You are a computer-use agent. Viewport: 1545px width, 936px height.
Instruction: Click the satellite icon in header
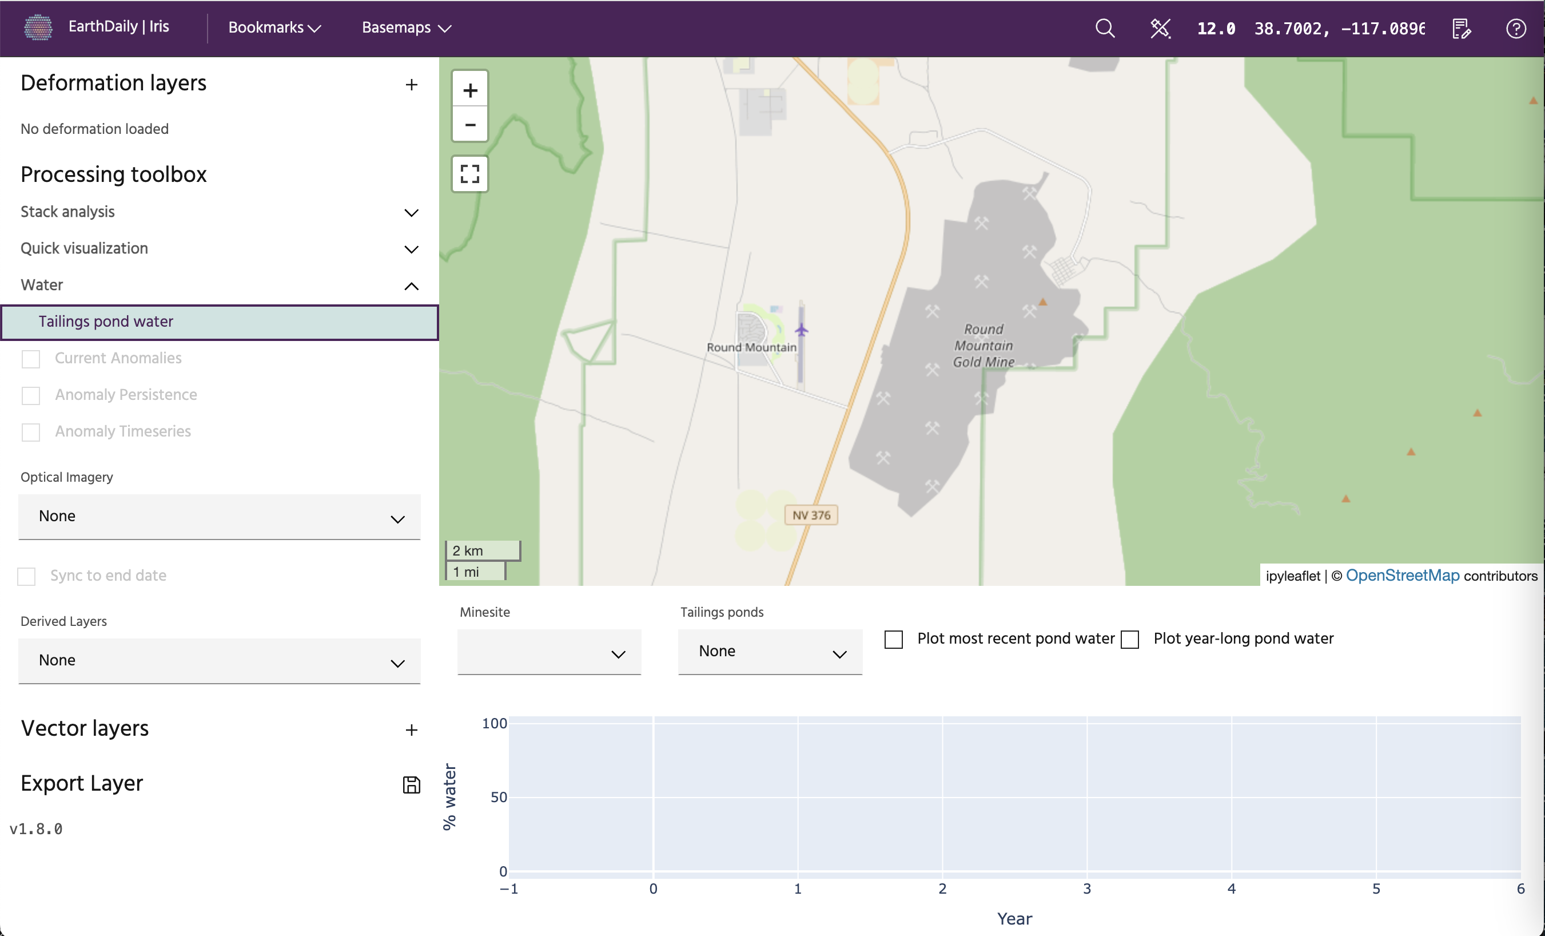click(1160, 28)
